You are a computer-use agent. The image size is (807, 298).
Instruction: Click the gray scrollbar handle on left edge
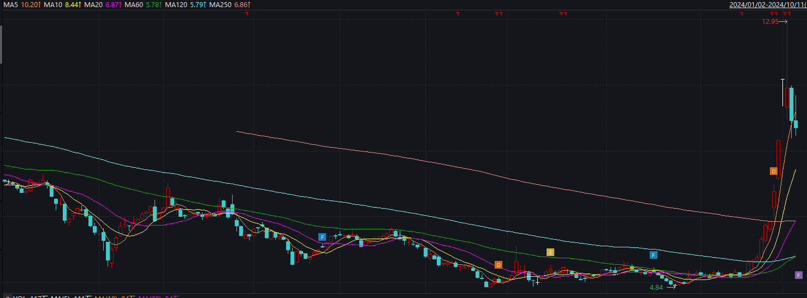[2, 44]
